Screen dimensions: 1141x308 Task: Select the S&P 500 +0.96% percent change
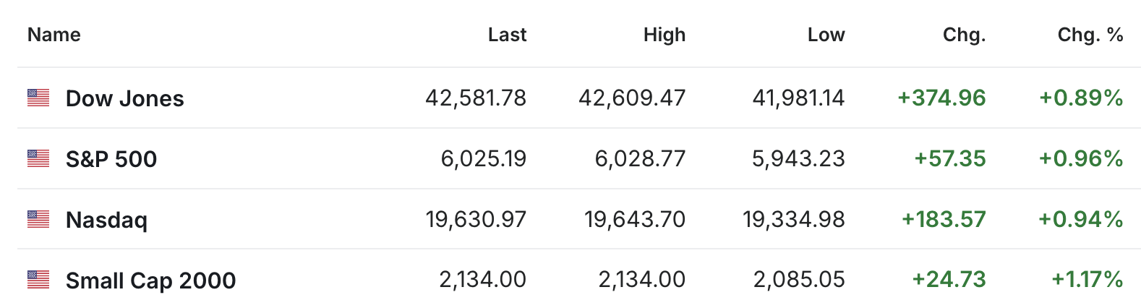(1081, 158)
